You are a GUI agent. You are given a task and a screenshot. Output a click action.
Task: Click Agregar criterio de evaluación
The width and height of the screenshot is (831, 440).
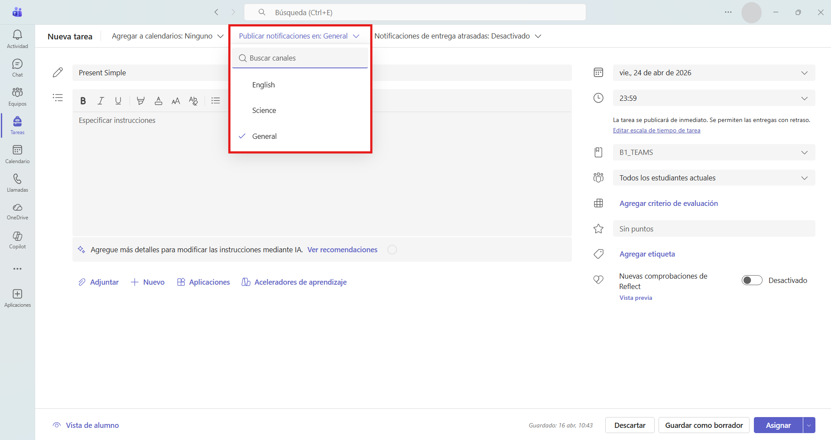tap(669, 203)
